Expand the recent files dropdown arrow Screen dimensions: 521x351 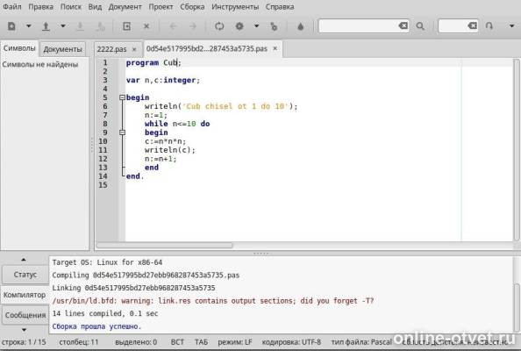[x=63, y=26]
